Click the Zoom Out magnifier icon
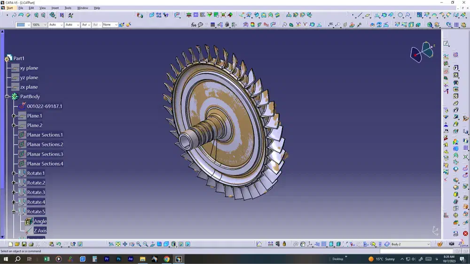470x264 pixels. pyautogui.click(x=145, y=244)
